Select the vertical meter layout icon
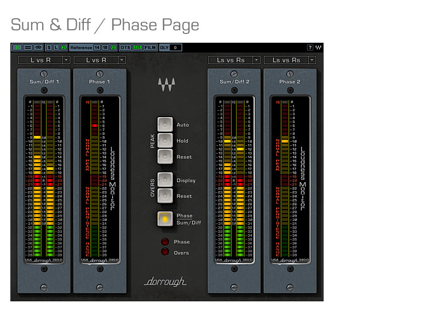This screenshot has height=315, width=438. (x=17, y=48)
